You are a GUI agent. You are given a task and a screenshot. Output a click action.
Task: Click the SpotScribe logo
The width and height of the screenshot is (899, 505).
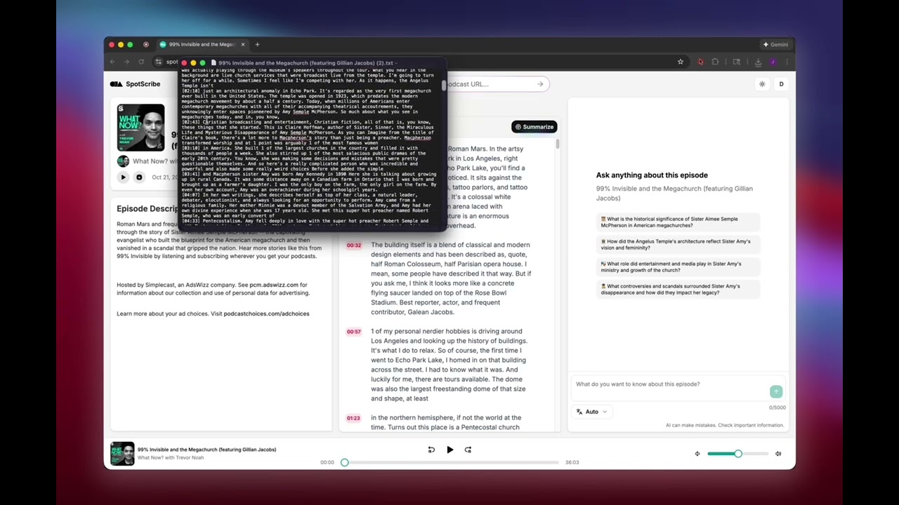click(x=135, y=84)
